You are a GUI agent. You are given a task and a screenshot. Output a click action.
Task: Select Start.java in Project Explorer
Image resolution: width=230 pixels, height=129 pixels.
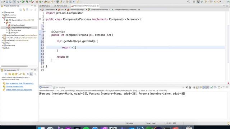14,33
